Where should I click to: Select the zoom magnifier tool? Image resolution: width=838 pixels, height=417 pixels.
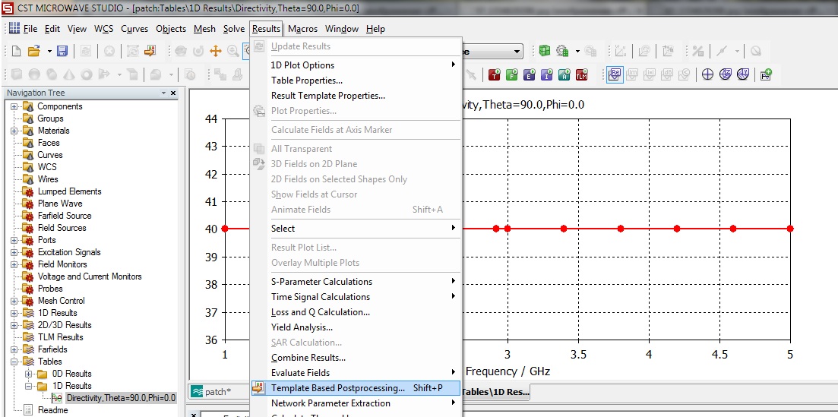tap(233, 52)
